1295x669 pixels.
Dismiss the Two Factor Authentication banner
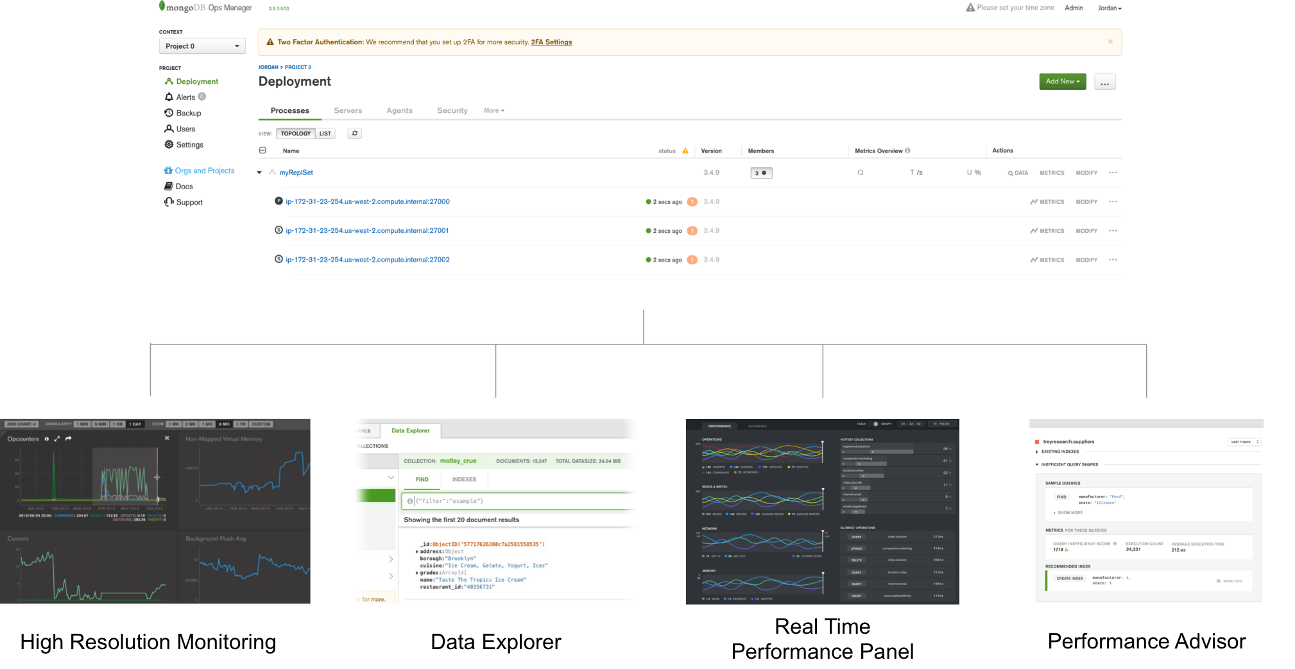point(1110,42)
